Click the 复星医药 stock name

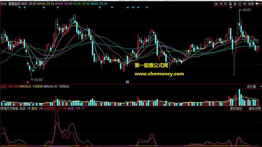coord(14,4)
